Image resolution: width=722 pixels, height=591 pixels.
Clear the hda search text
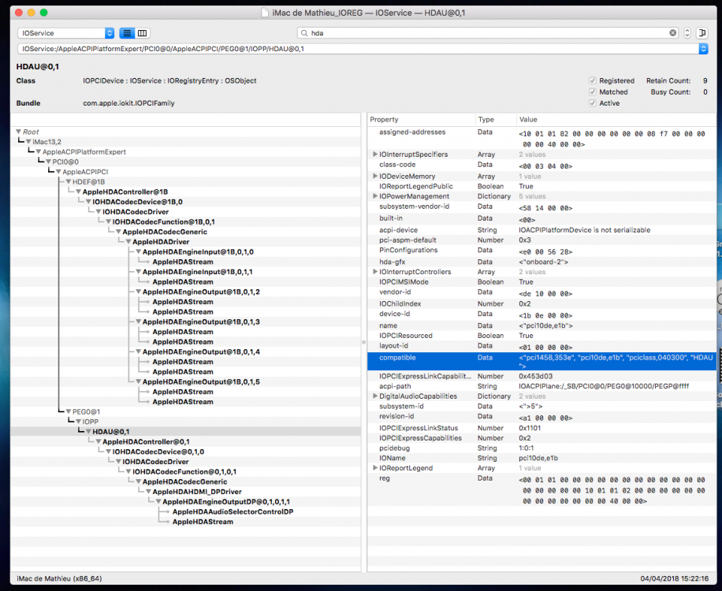[x=672, y=32]
